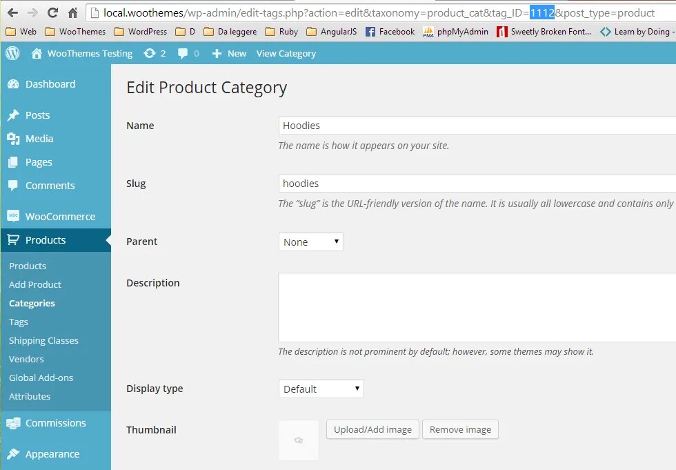Click the plus icon next to New
The width and height of the screenshot is (676, 470).
pos(217,53)
